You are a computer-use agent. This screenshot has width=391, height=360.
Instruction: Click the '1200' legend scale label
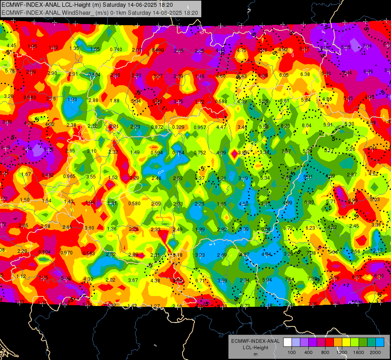tap(342, 352)
